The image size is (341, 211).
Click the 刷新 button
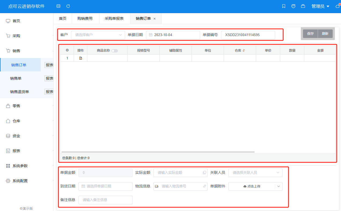tap(325, 34)
